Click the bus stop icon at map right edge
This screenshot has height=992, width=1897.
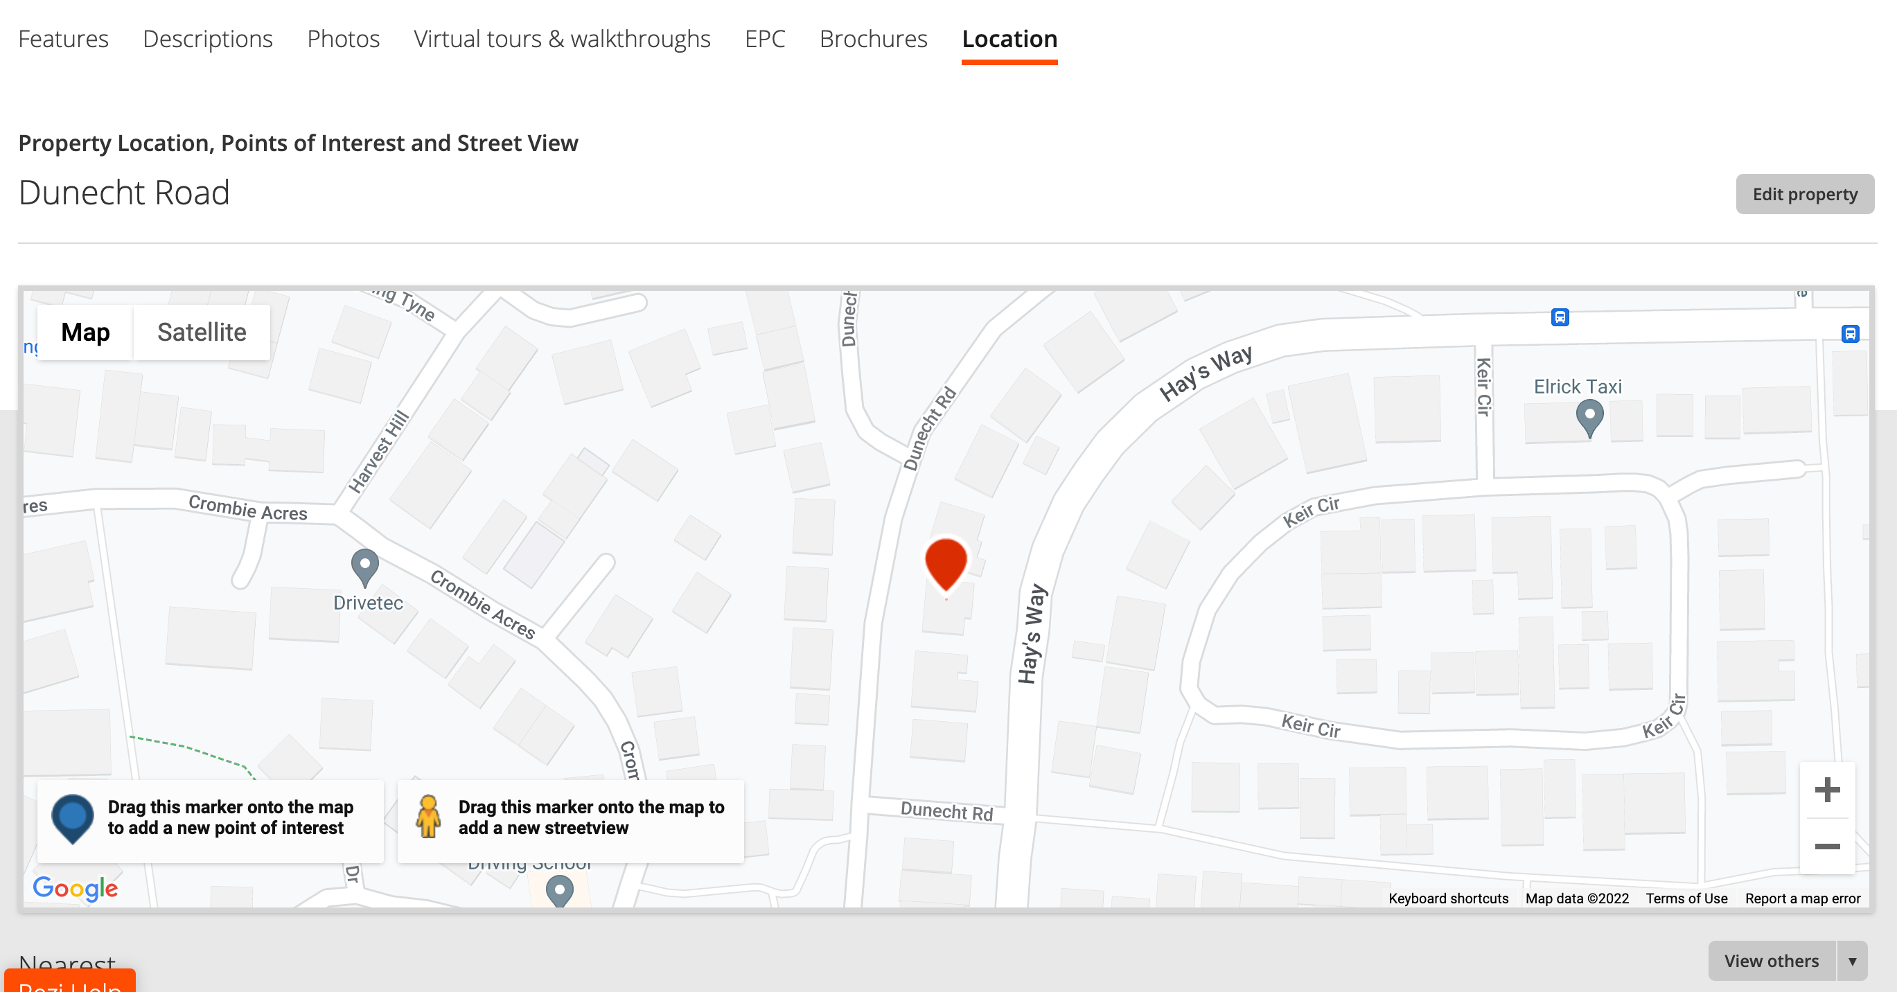click(1851, 335)
